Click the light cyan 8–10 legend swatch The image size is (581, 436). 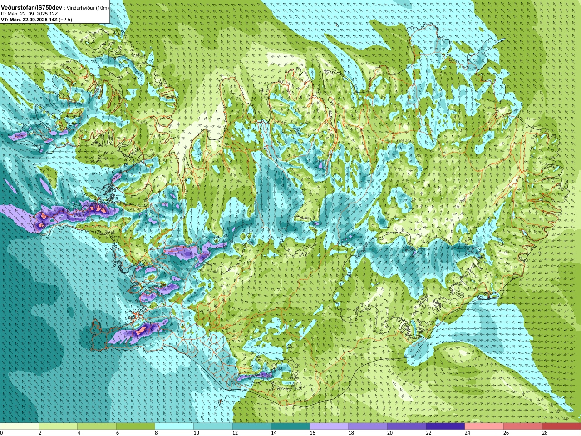174,426
